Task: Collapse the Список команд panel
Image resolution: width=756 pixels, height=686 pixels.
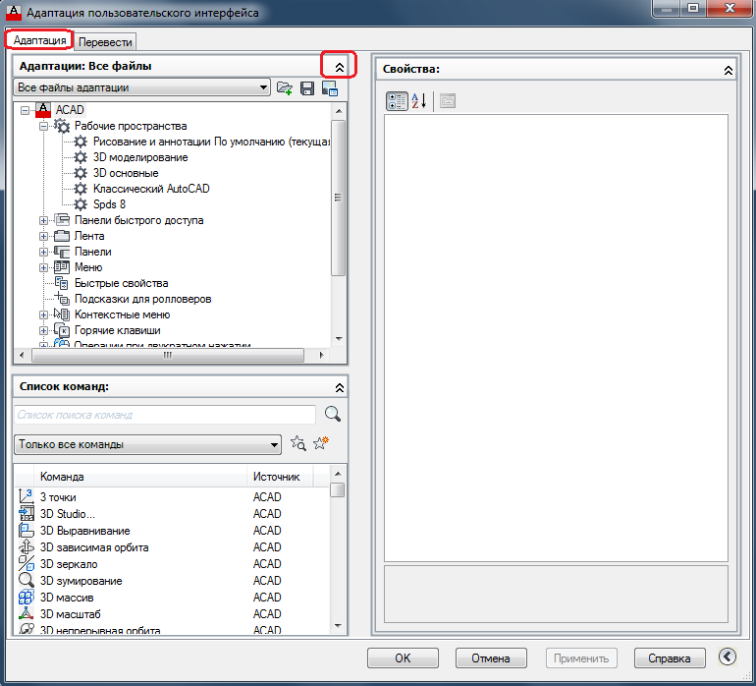Action: [x=340, y=387]
